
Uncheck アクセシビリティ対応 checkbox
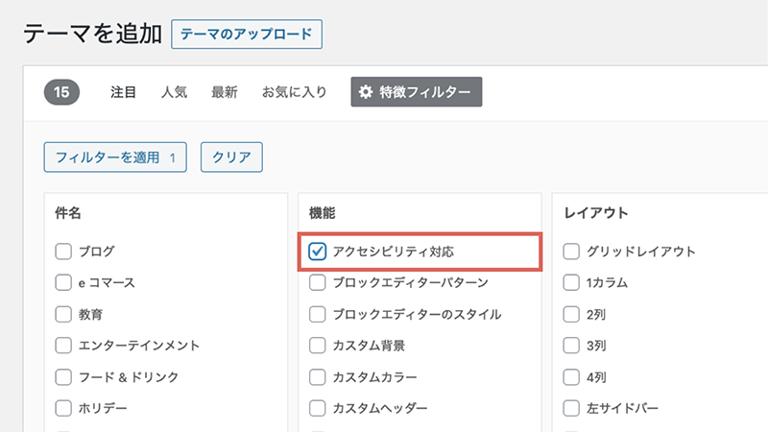318,252
